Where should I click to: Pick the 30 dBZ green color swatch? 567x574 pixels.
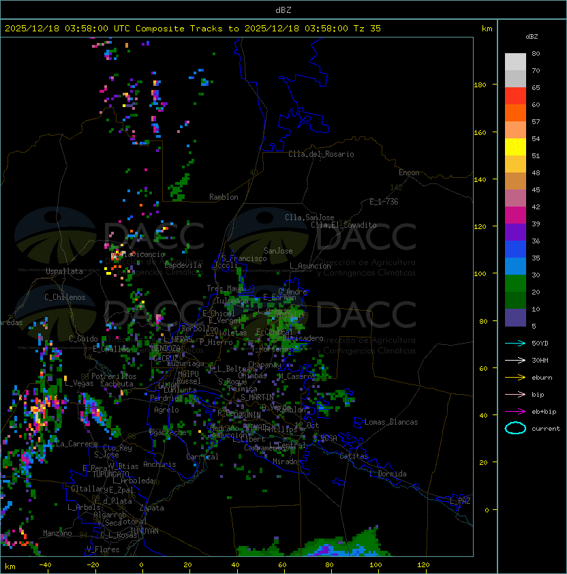pos(515,284)
